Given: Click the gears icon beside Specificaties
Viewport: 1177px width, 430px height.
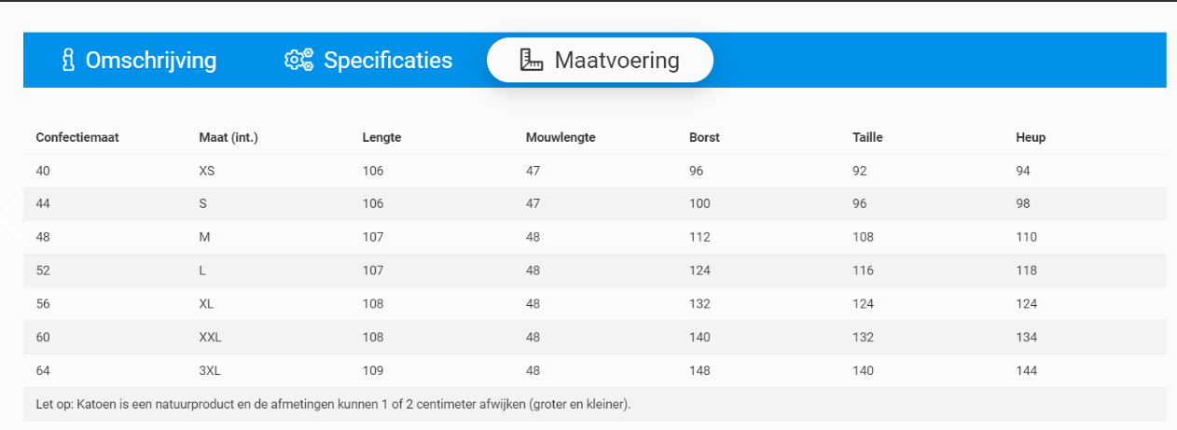Looking at the screenshot, I should 298,61.
